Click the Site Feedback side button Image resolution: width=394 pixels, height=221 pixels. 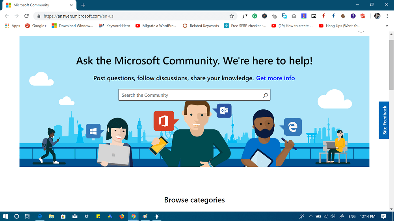(x=384, y=120)
